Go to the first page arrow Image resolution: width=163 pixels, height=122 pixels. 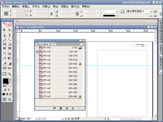39,119
